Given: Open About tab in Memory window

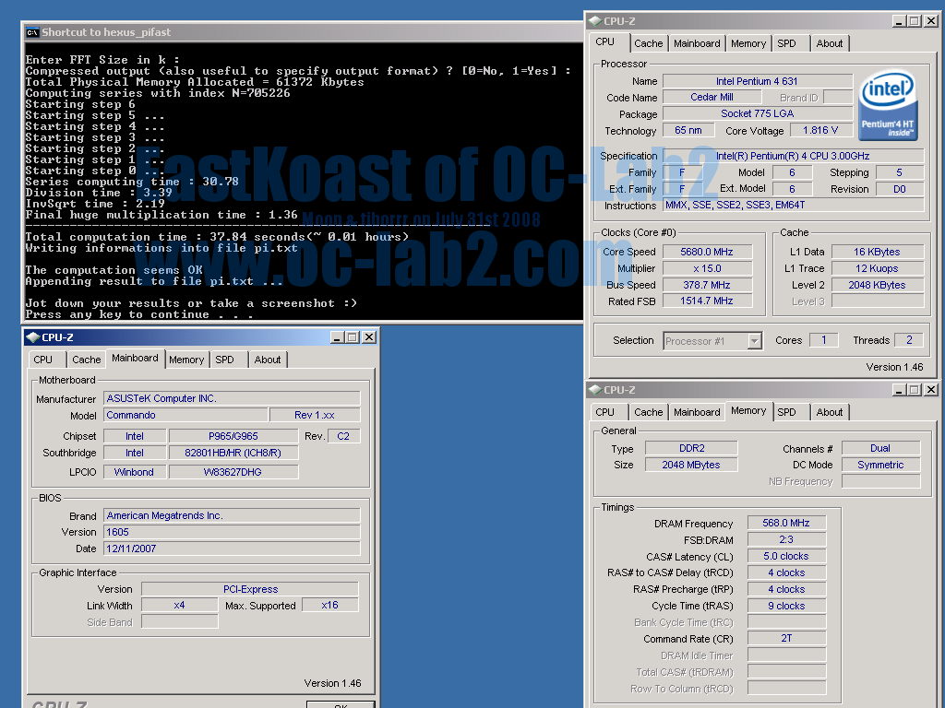Looking at the screenshot, I should pyautogui.click(x=830, y=412).
